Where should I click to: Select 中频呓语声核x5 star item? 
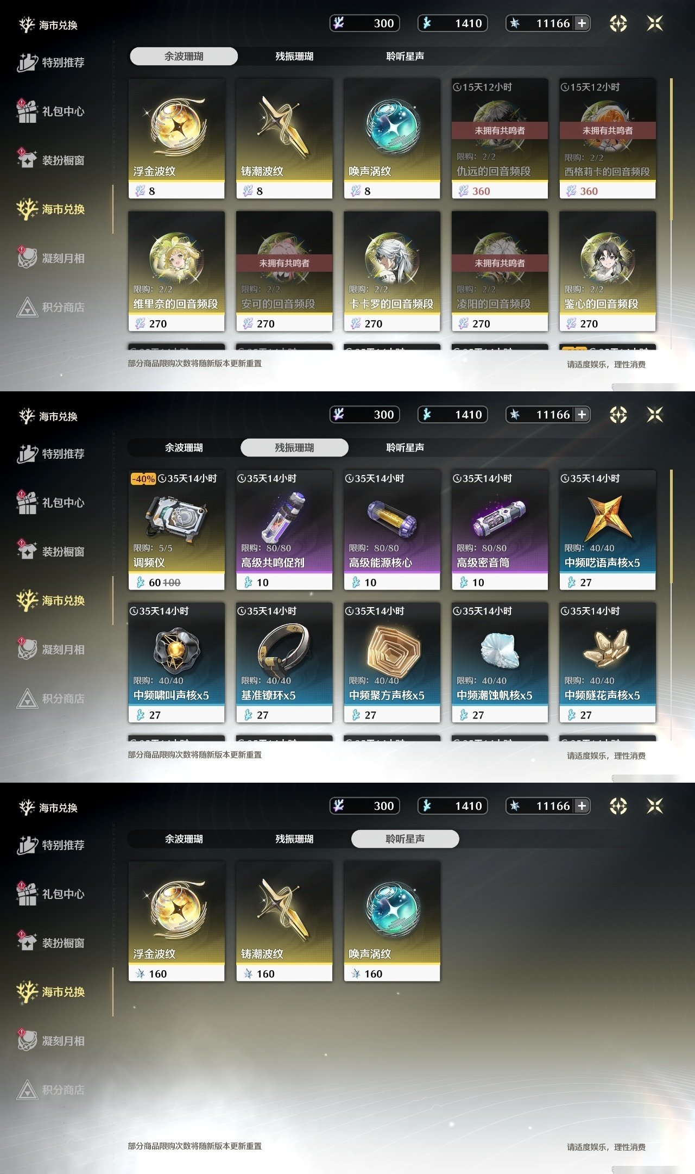[x=608, y=530]
